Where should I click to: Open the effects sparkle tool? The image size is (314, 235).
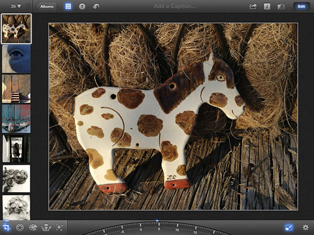pos(59,227)
